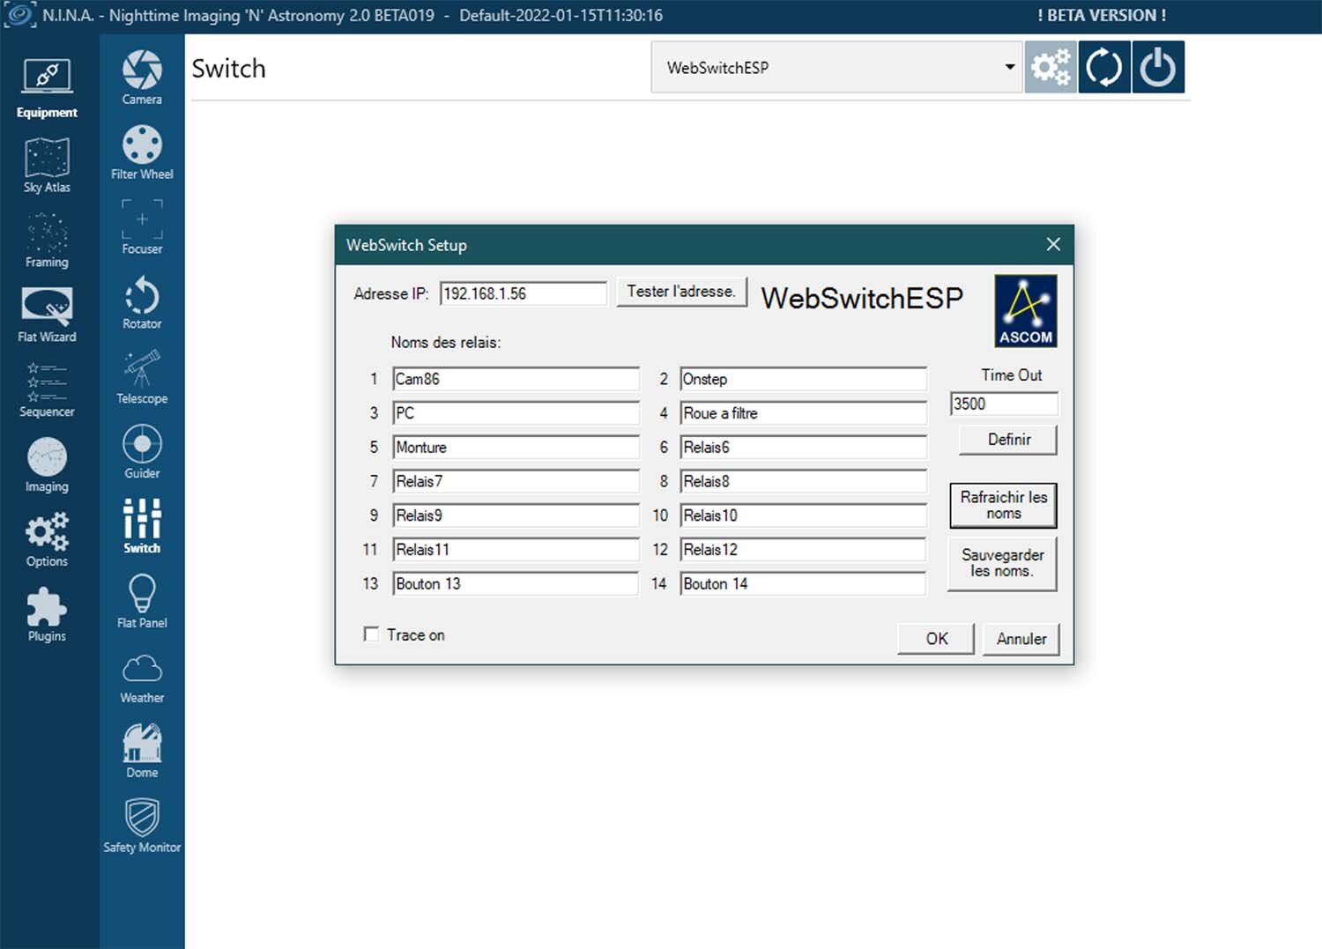Image resolution: width=1322 pixels, height=949 pixels.
Task: Select the Guider equipment tab
Action: 142,452
